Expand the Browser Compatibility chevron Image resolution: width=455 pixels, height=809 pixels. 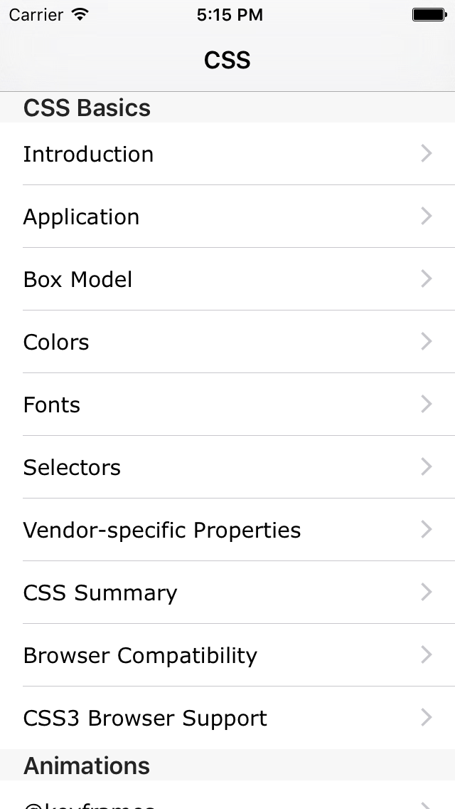(x=426, y=654)
